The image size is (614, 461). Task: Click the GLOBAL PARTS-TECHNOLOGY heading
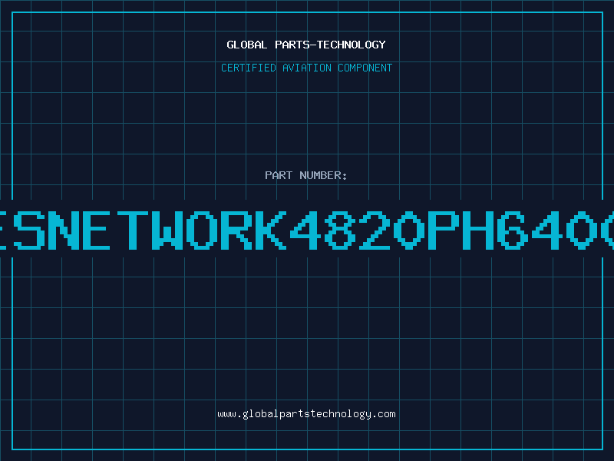(306, 45)
